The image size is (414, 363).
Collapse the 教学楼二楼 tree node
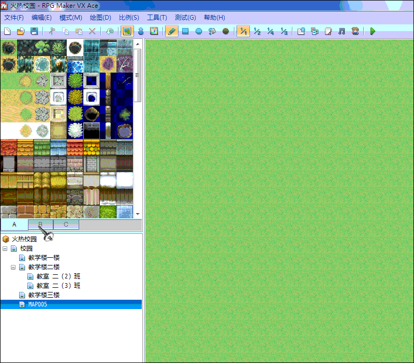tap(13, 267)
